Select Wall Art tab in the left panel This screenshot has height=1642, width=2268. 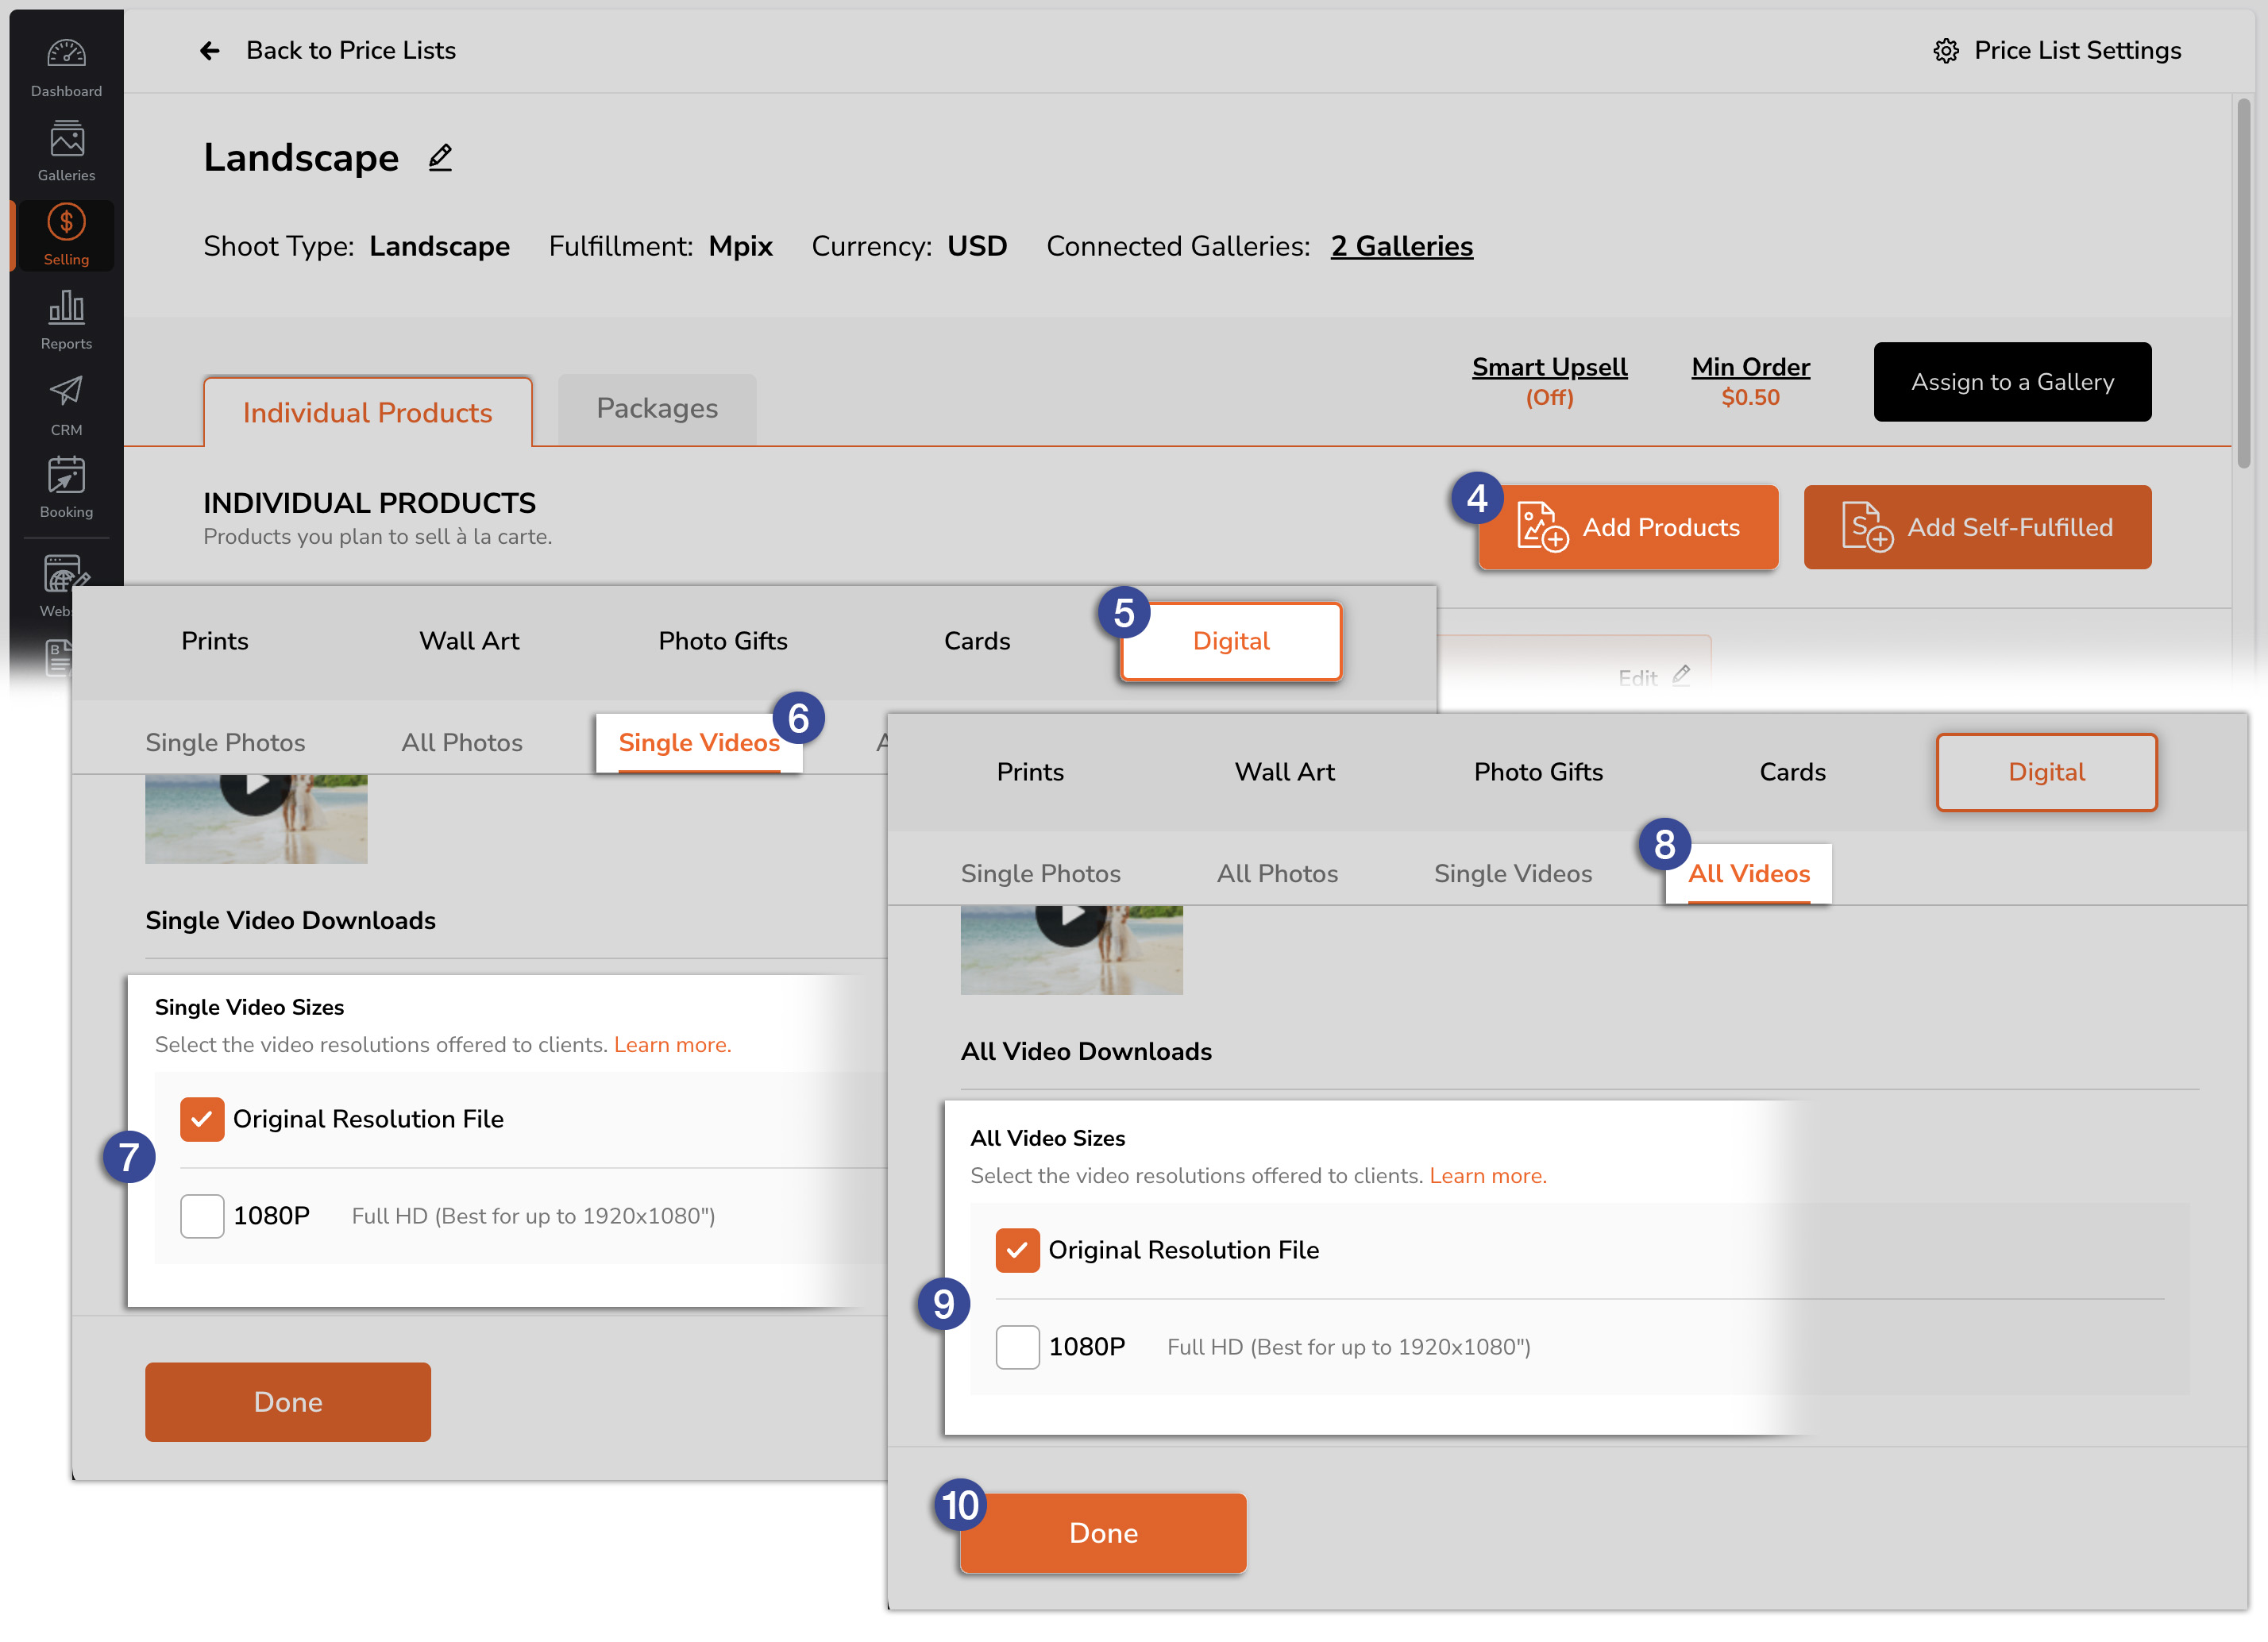coord(469,641)
